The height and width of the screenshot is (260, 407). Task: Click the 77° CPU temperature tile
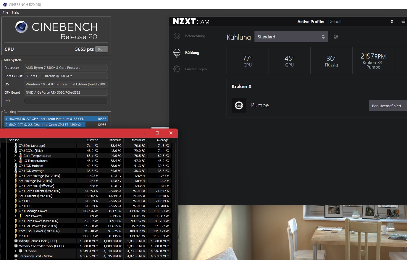(x=248, y=61)
